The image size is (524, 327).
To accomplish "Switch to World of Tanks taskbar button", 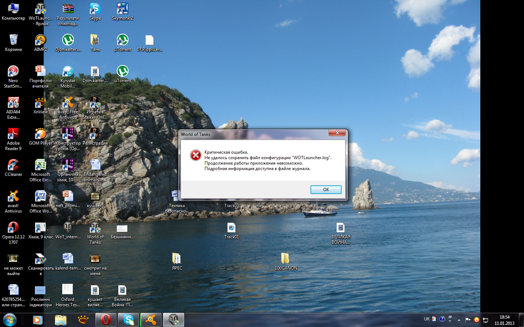I will (174, 320).
